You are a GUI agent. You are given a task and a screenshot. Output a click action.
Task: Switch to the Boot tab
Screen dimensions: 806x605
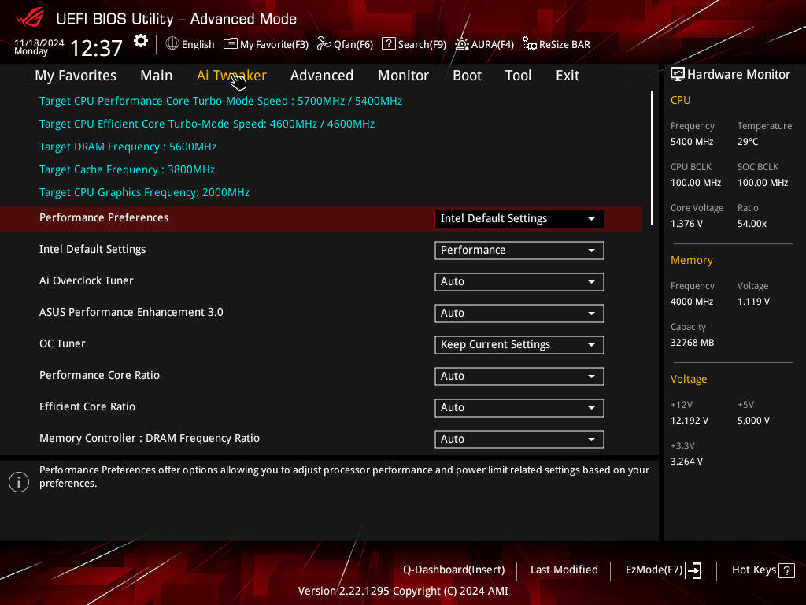point(468,76)
